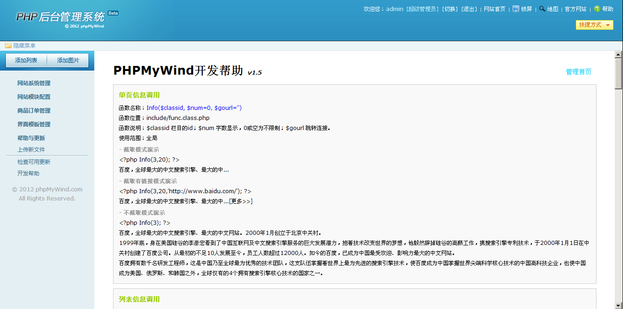The height and width of the screenshot is (309, 623).
Task: Click the 单页信息调用 heading
Action: click(x=139, y=95)
